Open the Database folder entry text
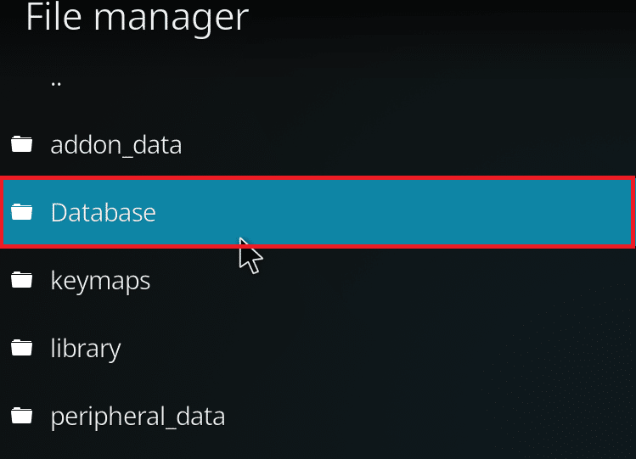The width and height of the screenshot is (636, 459). pyautogui.click(x=104, y=212)
